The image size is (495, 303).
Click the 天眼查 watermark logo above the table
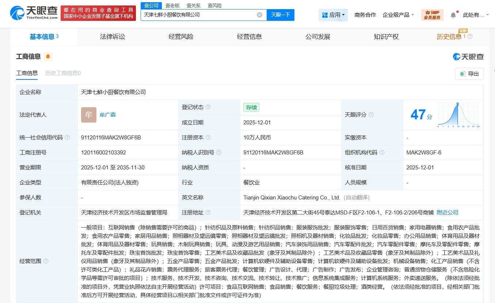point(468,57)
